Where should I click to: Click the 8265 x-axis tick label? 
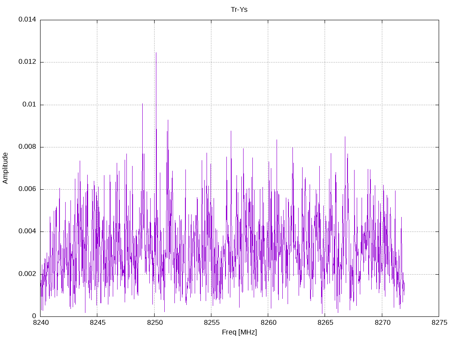[x=325, y=323]
